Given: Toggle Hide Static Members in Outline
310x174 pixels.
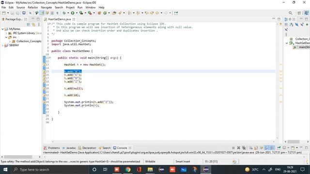Looking at the screenshot, I should (x=302, y=25).
